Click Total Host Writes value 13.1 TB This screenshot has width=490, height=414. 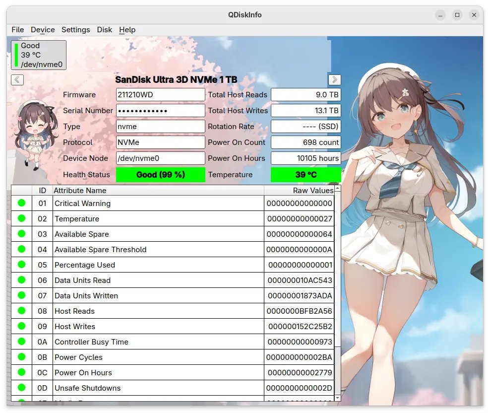306,110
